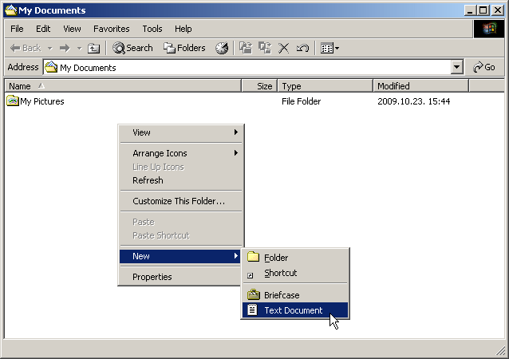Create a new Shortcut from submenu
Viewport: 509px width, 359px height.
pyautogui.click(x=295, y=274)
